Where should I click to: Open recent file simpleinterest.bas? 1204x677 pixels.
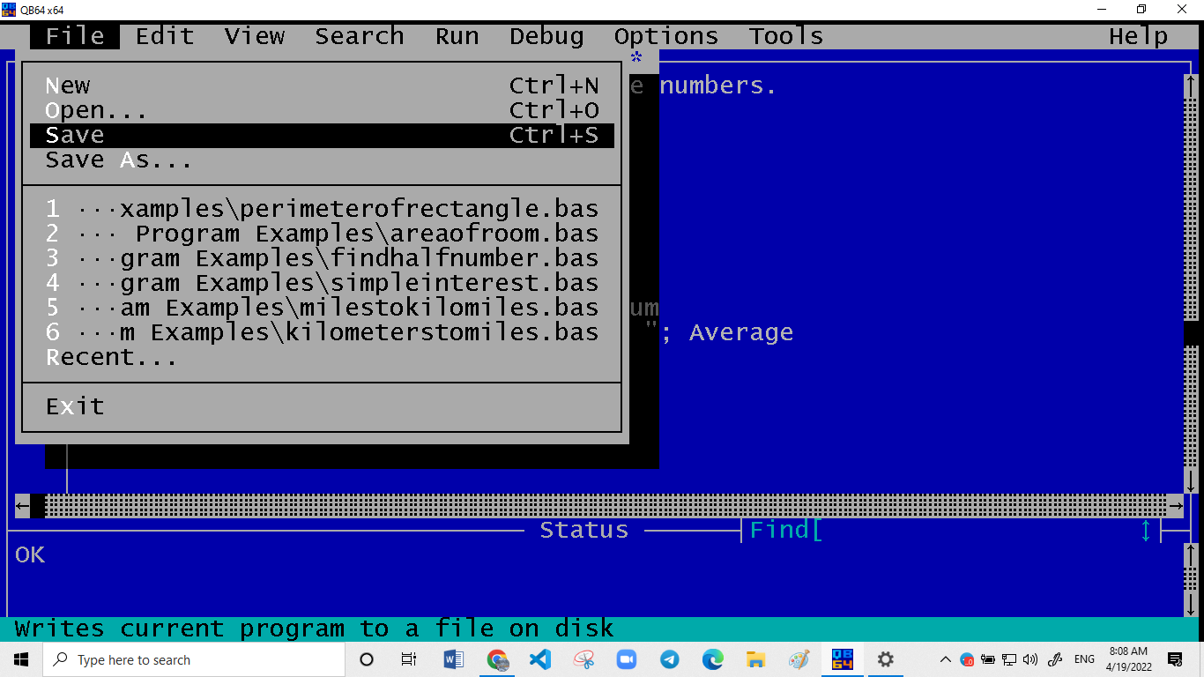pyautogui.click(x=322, y=283)
